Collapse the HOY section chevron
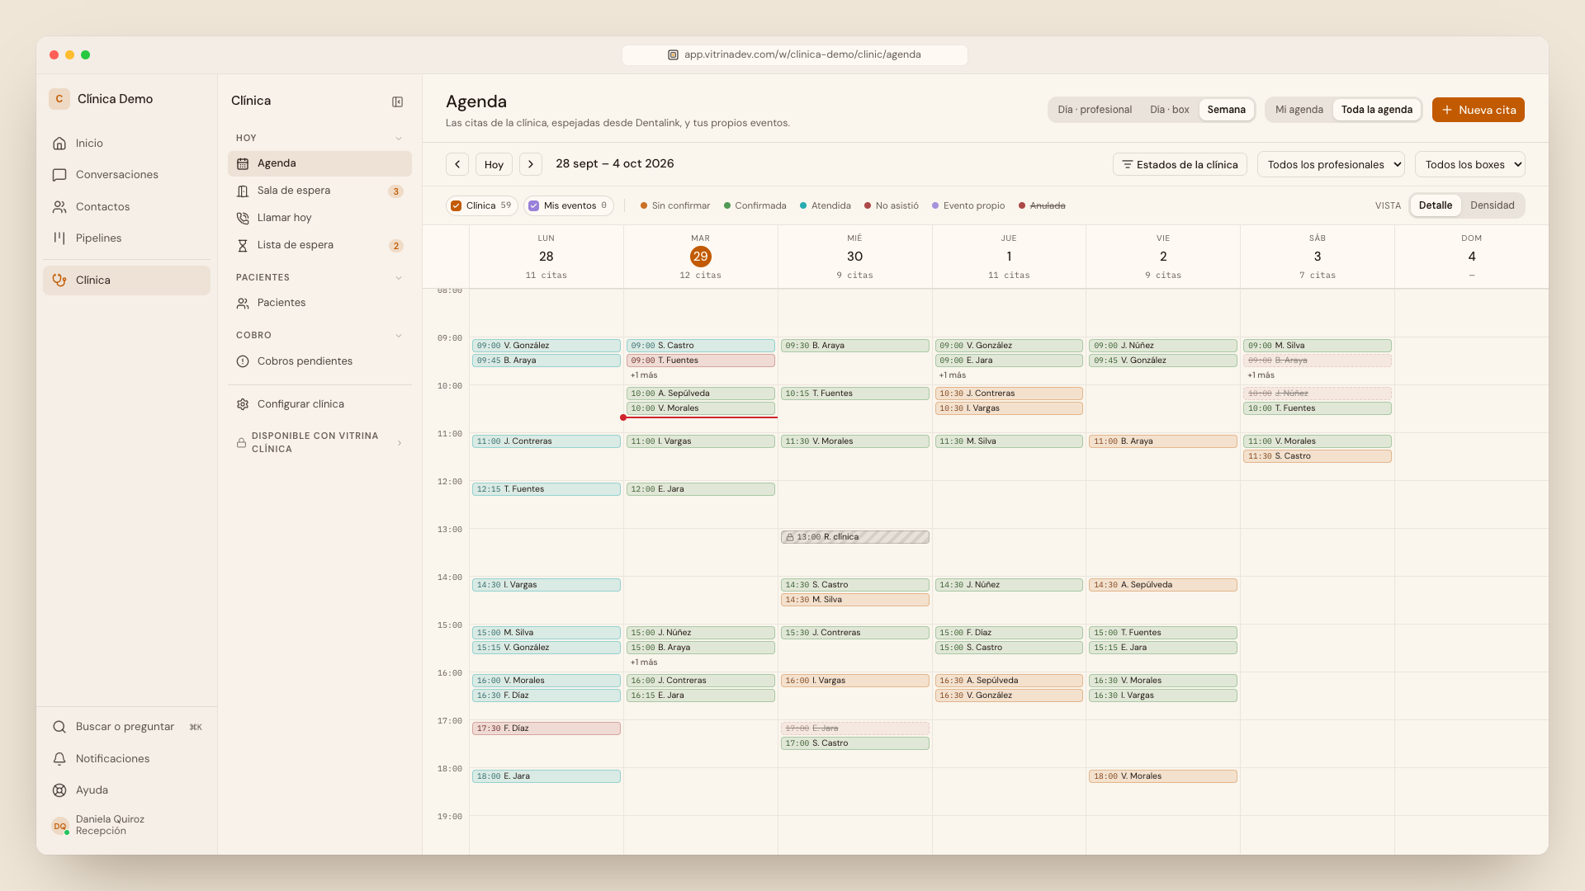 point(399,139)
